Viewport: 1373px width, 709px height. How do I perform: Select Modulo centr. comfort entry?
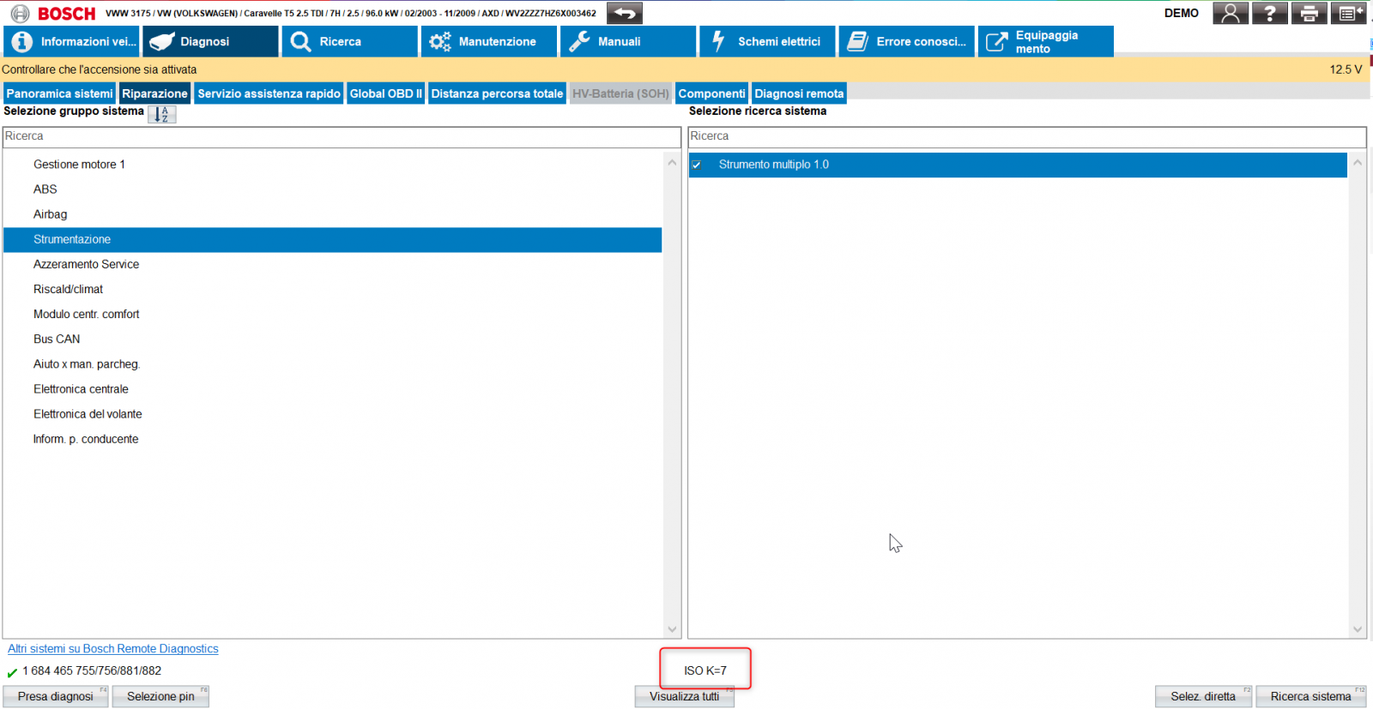(86, 314)
